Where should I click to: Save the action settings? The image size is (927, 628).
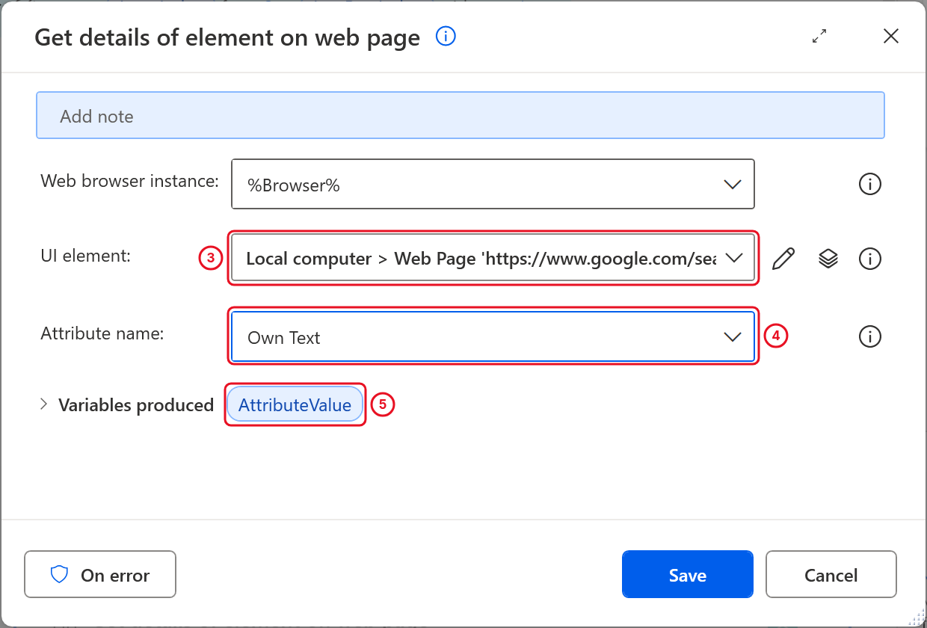click(688, 575)
